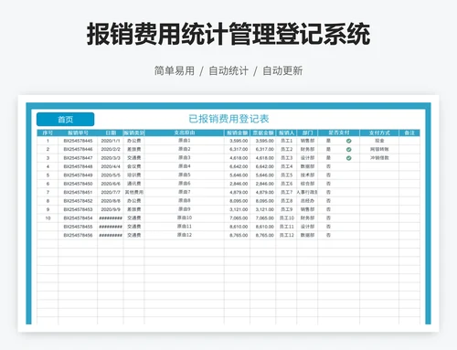
Task: Click date cell 2020/3/3
Action: click(x=111, y=158)
